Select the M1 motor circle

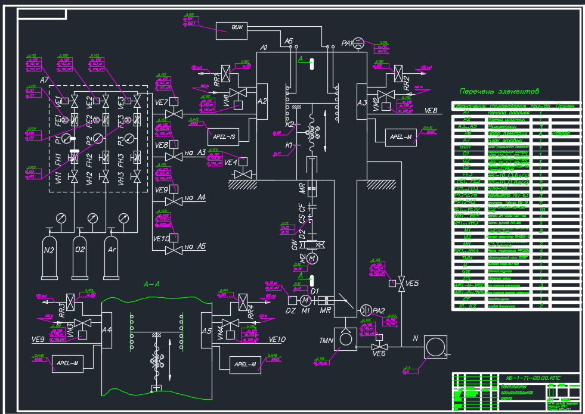coord(305,300)
